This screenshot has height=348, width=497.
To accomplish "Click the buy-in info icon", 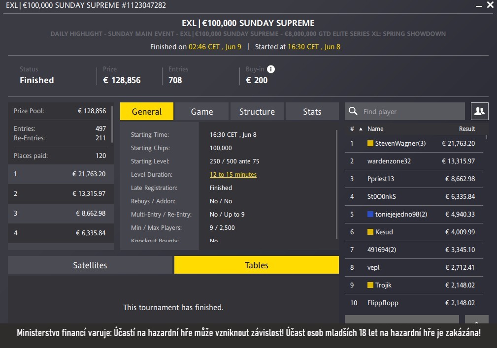I will [271, 69].
